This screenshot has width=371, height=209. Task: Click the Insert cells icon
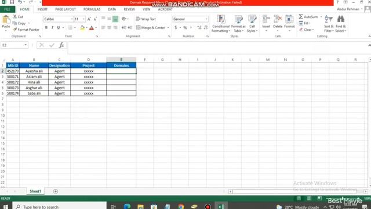pos(266,19)
